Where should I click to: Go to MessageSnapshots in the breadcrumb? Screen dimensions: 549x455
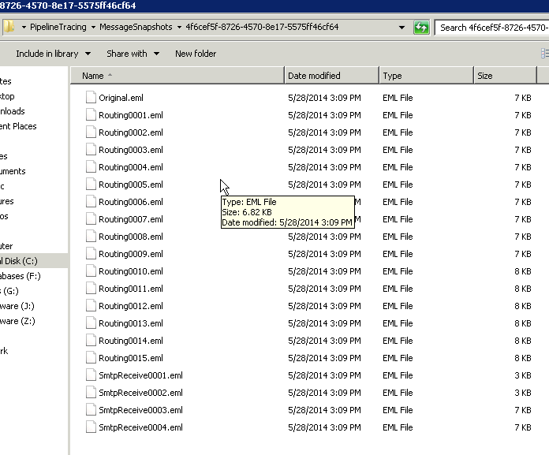pos(136,27)
